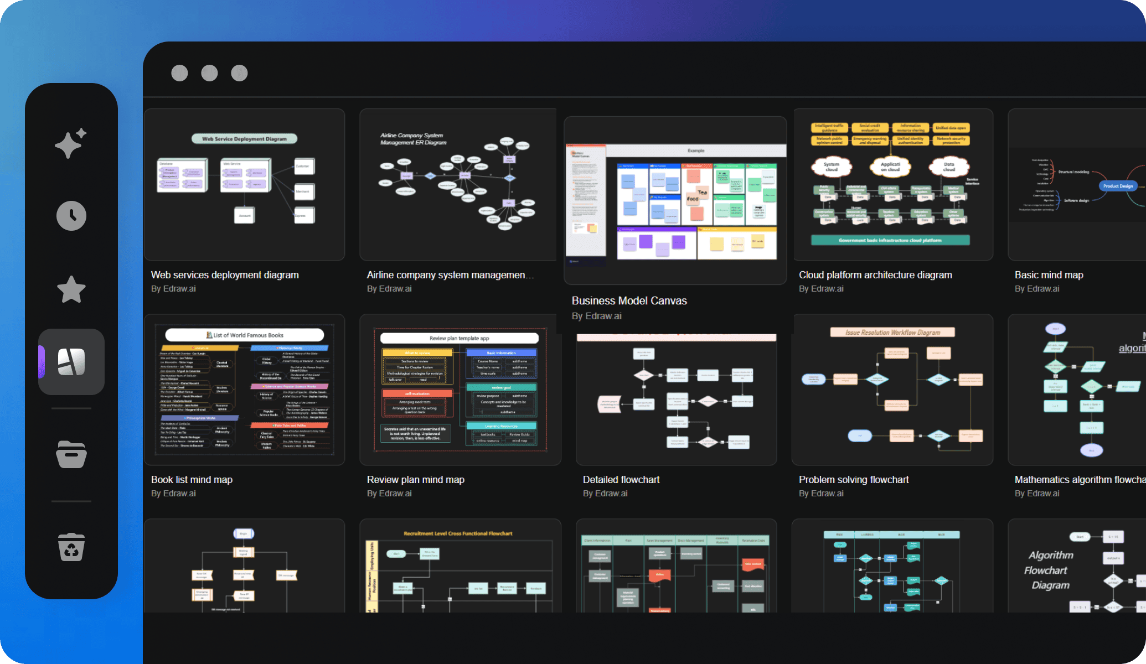Open the Business Model Canvas thumbnail
This screenshot has width=1146, height=664.
[x=675, y=200]
